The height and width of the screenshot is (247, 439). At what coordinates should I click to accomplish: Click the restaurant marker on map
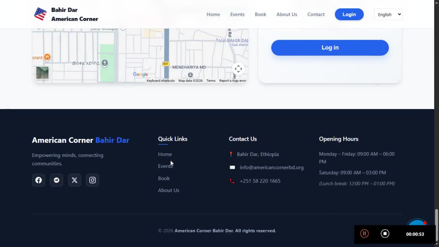(x=47, y=57)
